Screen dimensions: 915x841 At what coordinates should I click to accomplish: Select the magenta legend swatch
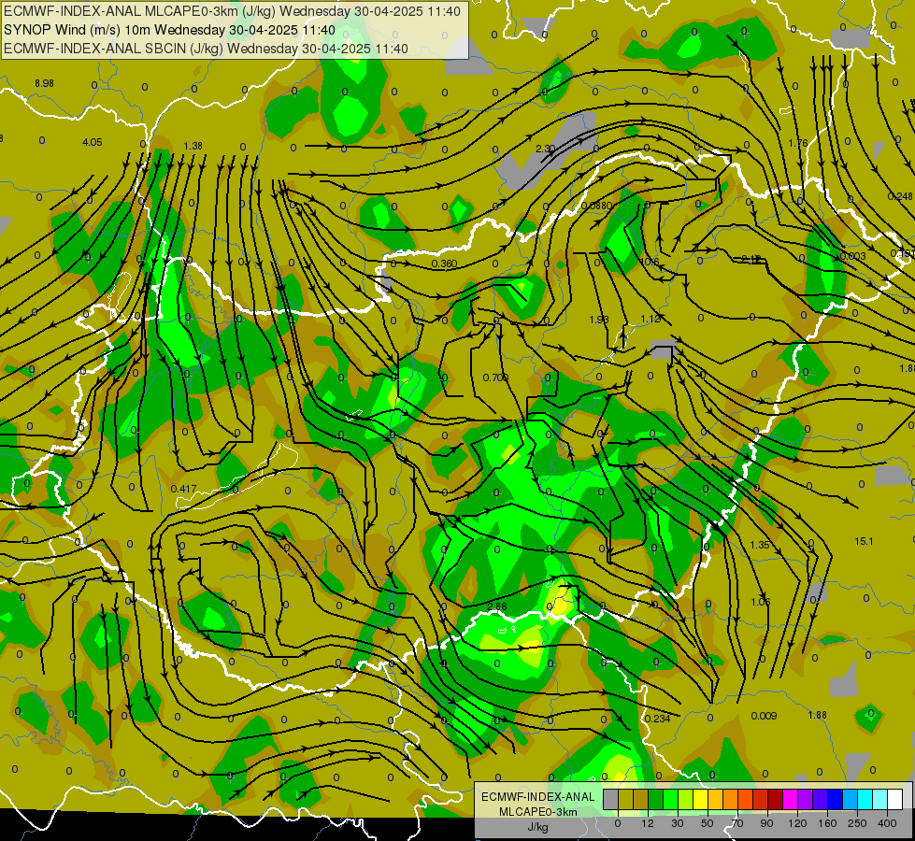pos(791,799)
